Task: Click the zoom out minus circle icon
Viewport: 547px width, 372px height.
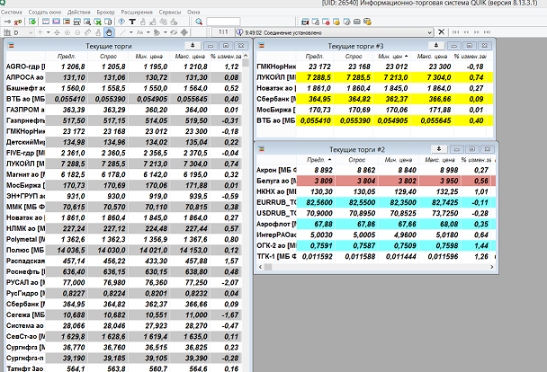Action: pos(77,32)
